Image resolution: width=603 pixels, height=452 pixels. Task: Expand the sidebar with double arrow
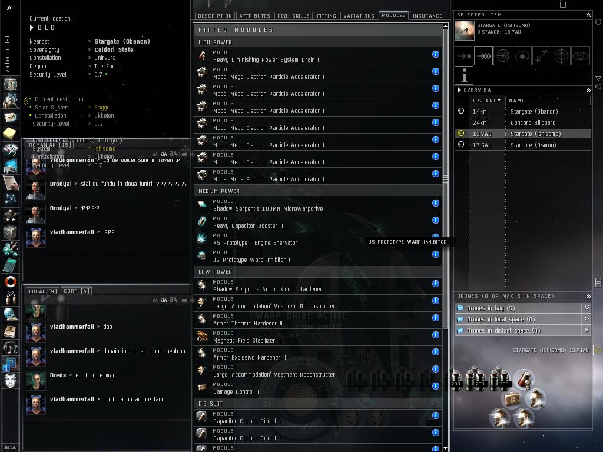coord(9,8)
